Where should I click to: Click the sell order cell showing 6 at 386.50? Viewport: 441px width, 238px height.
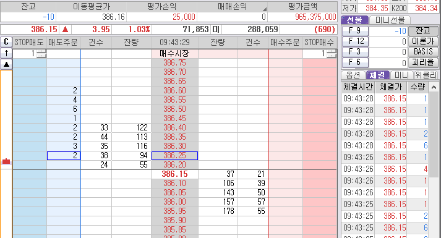click(x=64, y=109)
